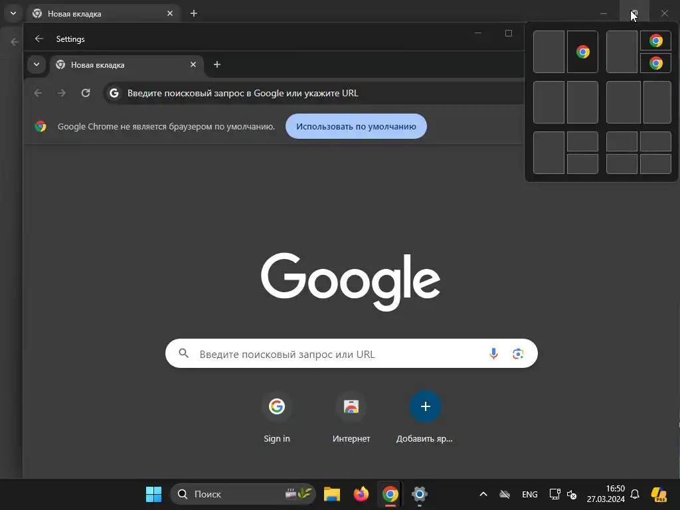This screenshot has height=510, width=680.
Task: Close the outer Новая вкладка tab
Action: tap(170, 13)
